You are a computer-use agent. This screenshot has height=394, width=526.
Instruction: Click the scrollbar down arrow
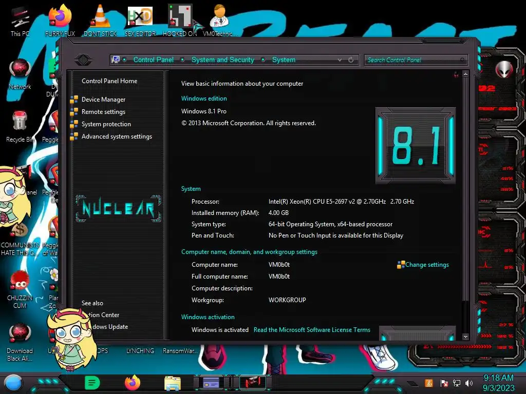tap(465, 337)
